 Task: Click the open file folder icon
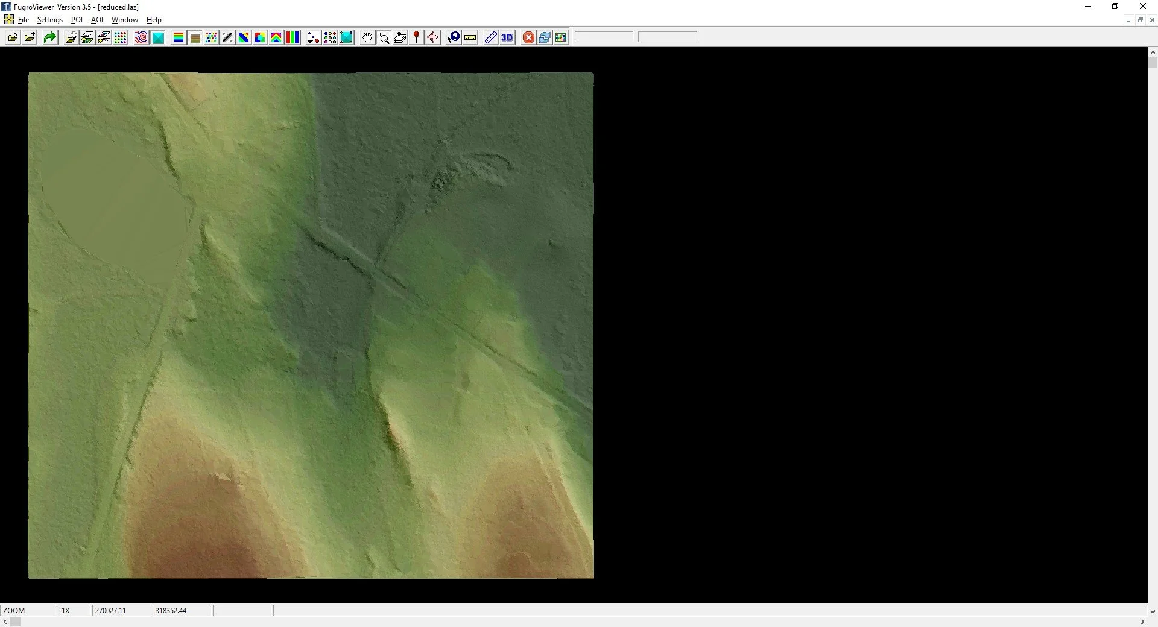13,37
